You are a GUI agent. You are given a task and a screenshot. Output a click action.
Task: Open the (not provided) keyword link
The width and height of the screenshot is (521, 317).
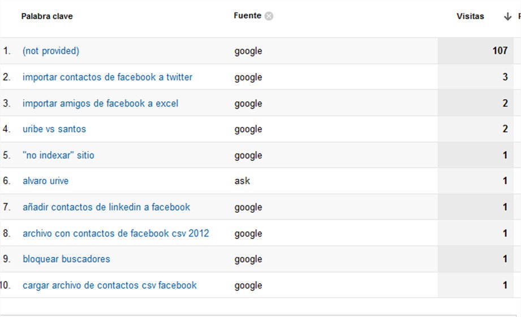point(51,50)
